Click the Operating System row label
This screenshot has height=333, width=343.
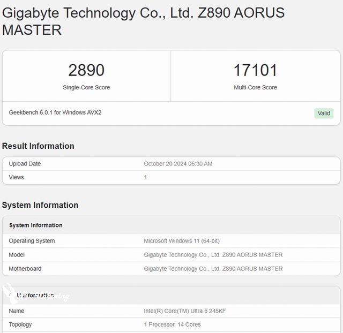32,241
